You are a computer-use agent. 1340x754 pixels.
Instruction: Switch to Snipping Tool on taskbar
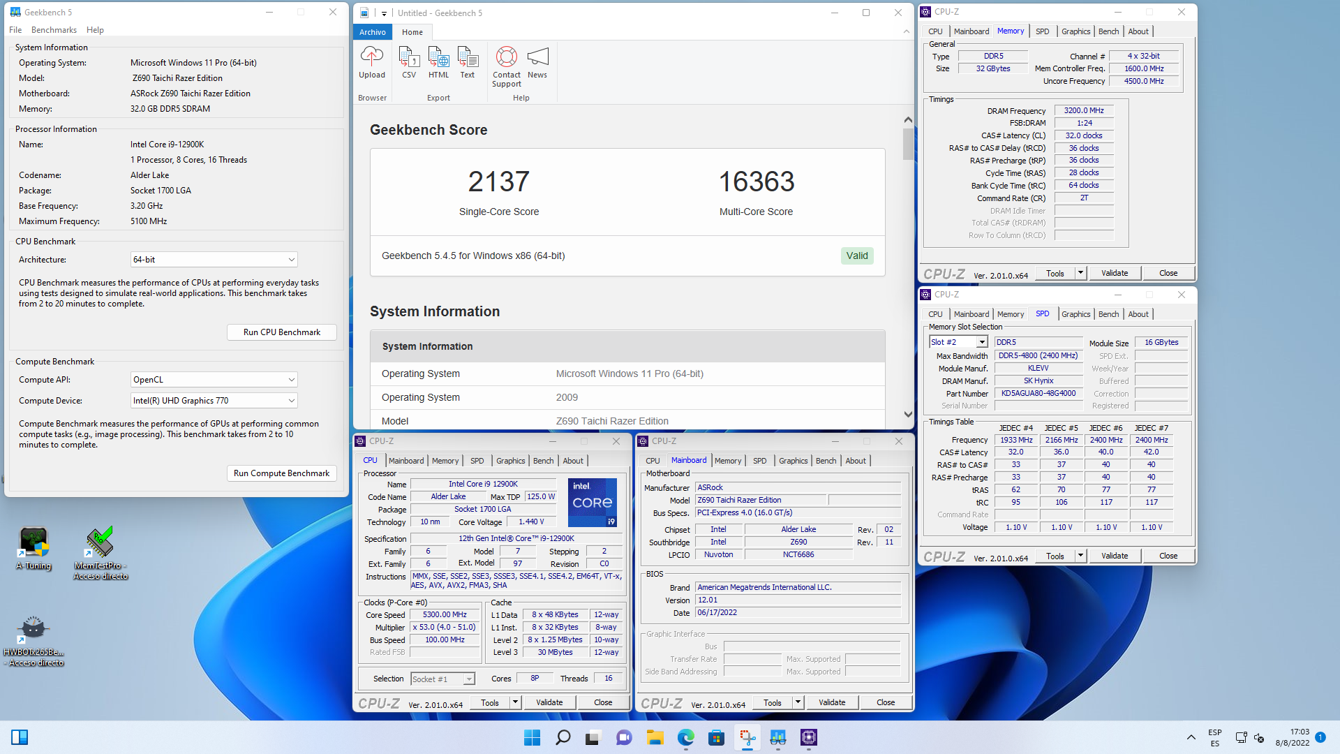[x=747, y=737]
